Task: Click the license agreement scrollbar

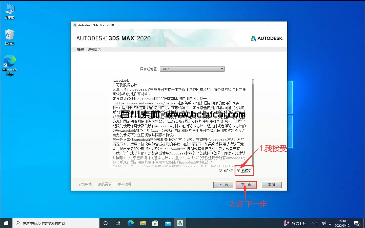Action: [253, 121]
